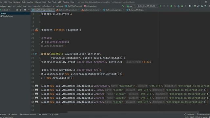
Task: Click gutter image icon on breakfast line 34
Action: tap(36, 86)
